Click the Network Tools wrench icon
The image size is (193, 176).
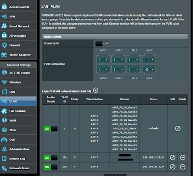[4, 168]
